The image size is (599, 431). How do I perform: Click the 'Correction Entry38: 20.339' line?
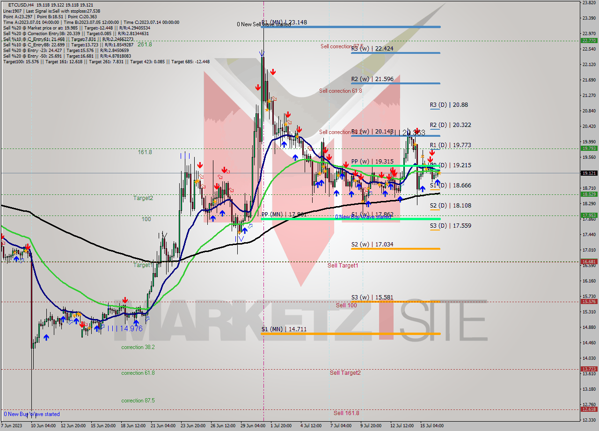click(75, 33)
